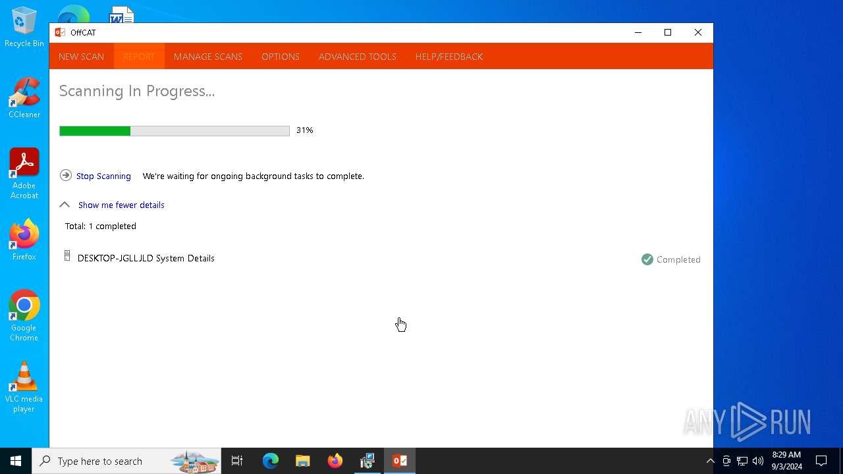Screen dimensions: 843x474
Task: Open the Firefox desktop shortcut
Action: 24,240
